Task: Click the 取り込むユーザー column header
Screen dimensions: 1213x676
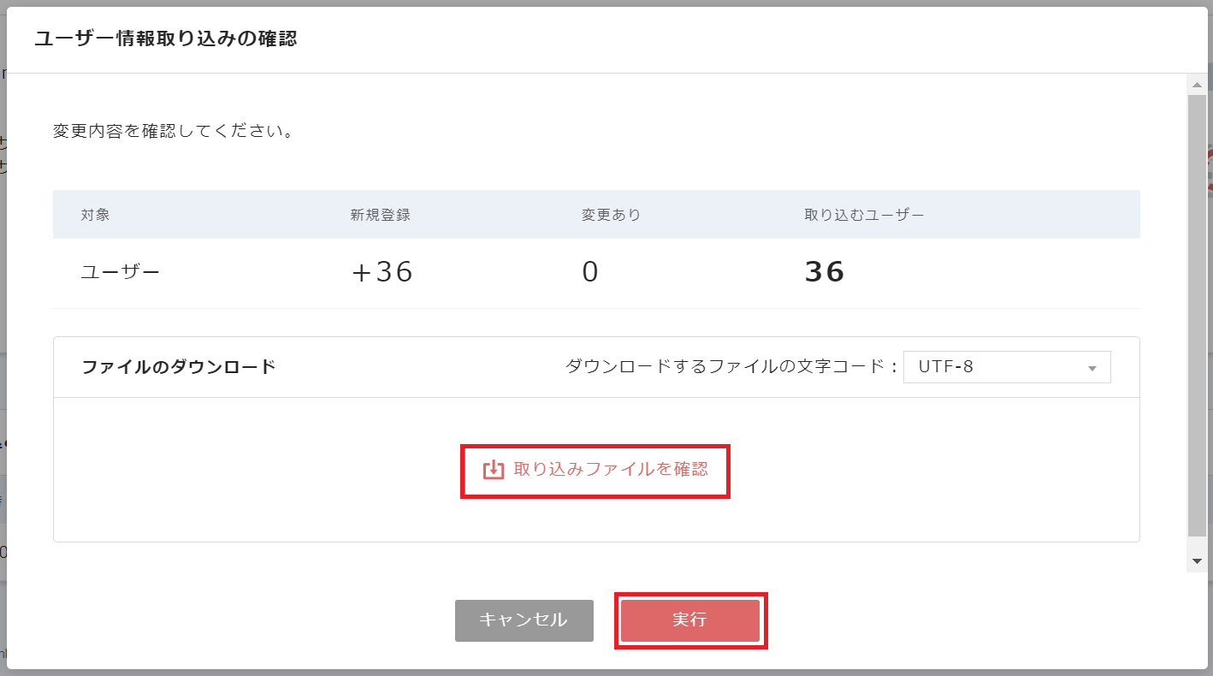Action: click(867, 215)
